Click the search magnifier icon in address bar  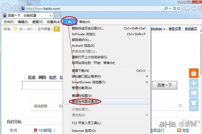(166, 8)
